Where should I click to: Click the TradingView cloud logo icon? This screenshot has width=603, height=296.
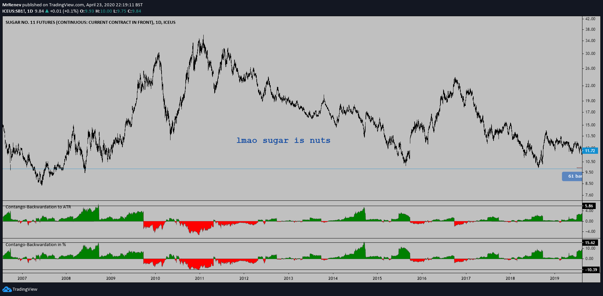7,289
